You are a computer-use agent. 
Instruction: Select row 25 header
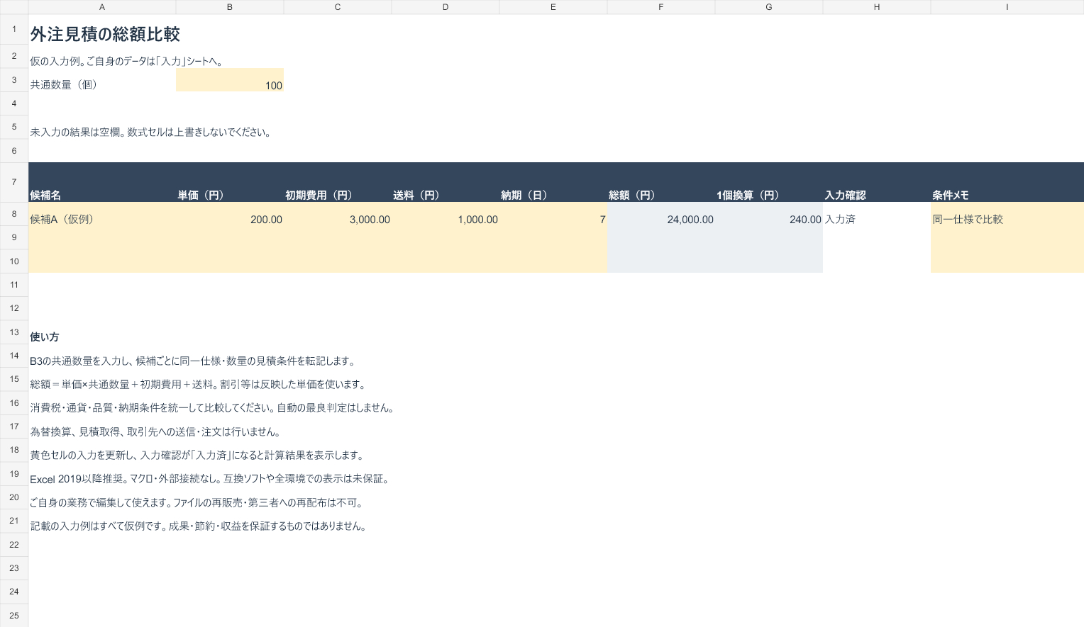[14, 615]
